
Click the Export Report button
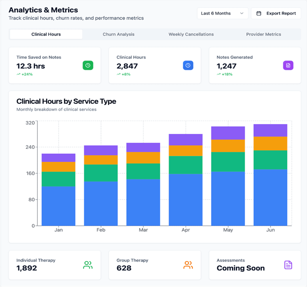(x=276, y=13)
